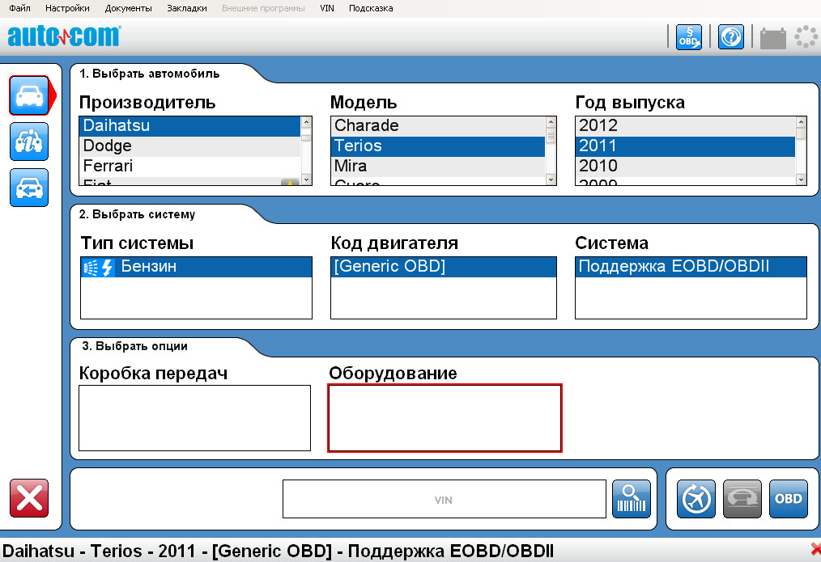Click the VIN input field
821x562 pixels.
coord(444,500)
